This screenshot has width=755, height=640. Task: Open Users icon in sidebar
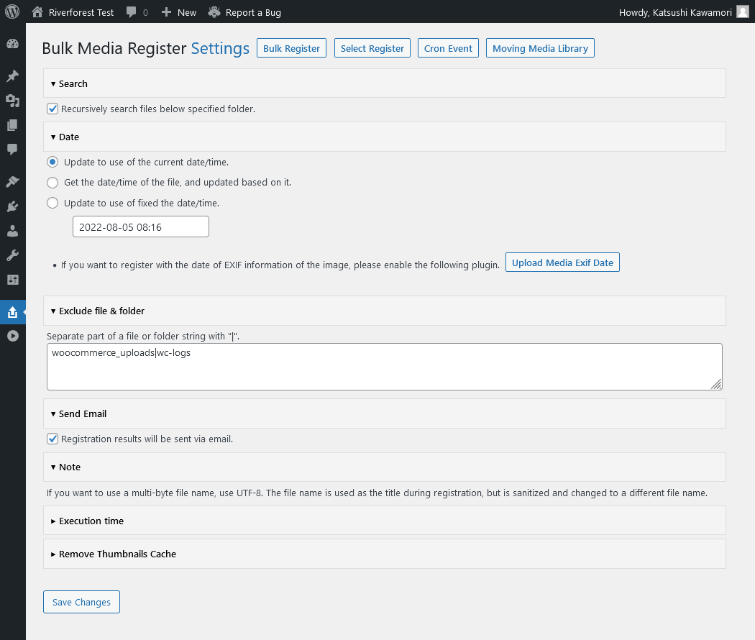coord(12,231)
